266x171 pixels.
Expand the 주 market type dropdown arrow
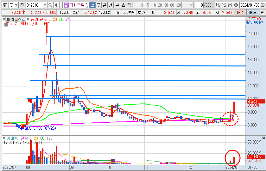tap(16, 5)
